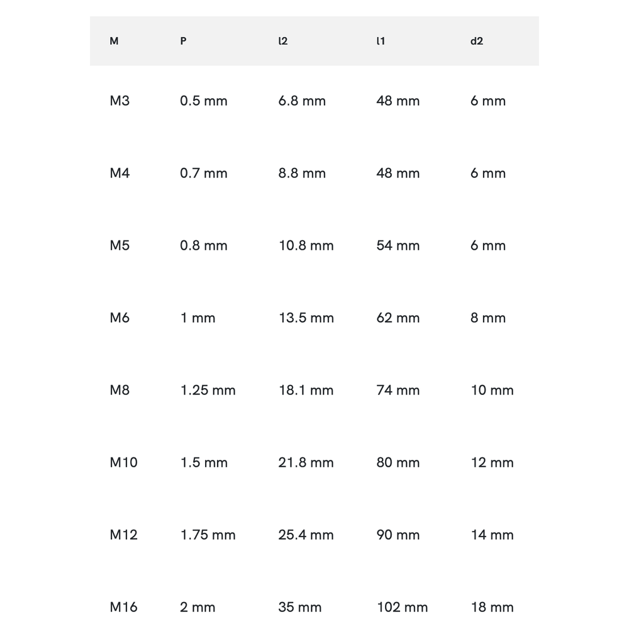The width and height of the screenshot is (629, 629).
Task: Click the M16 row label
Action: 123,607
